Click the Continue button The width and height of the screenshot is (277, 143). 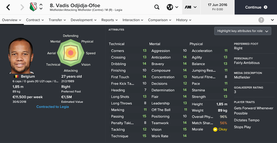coord(256,7)
